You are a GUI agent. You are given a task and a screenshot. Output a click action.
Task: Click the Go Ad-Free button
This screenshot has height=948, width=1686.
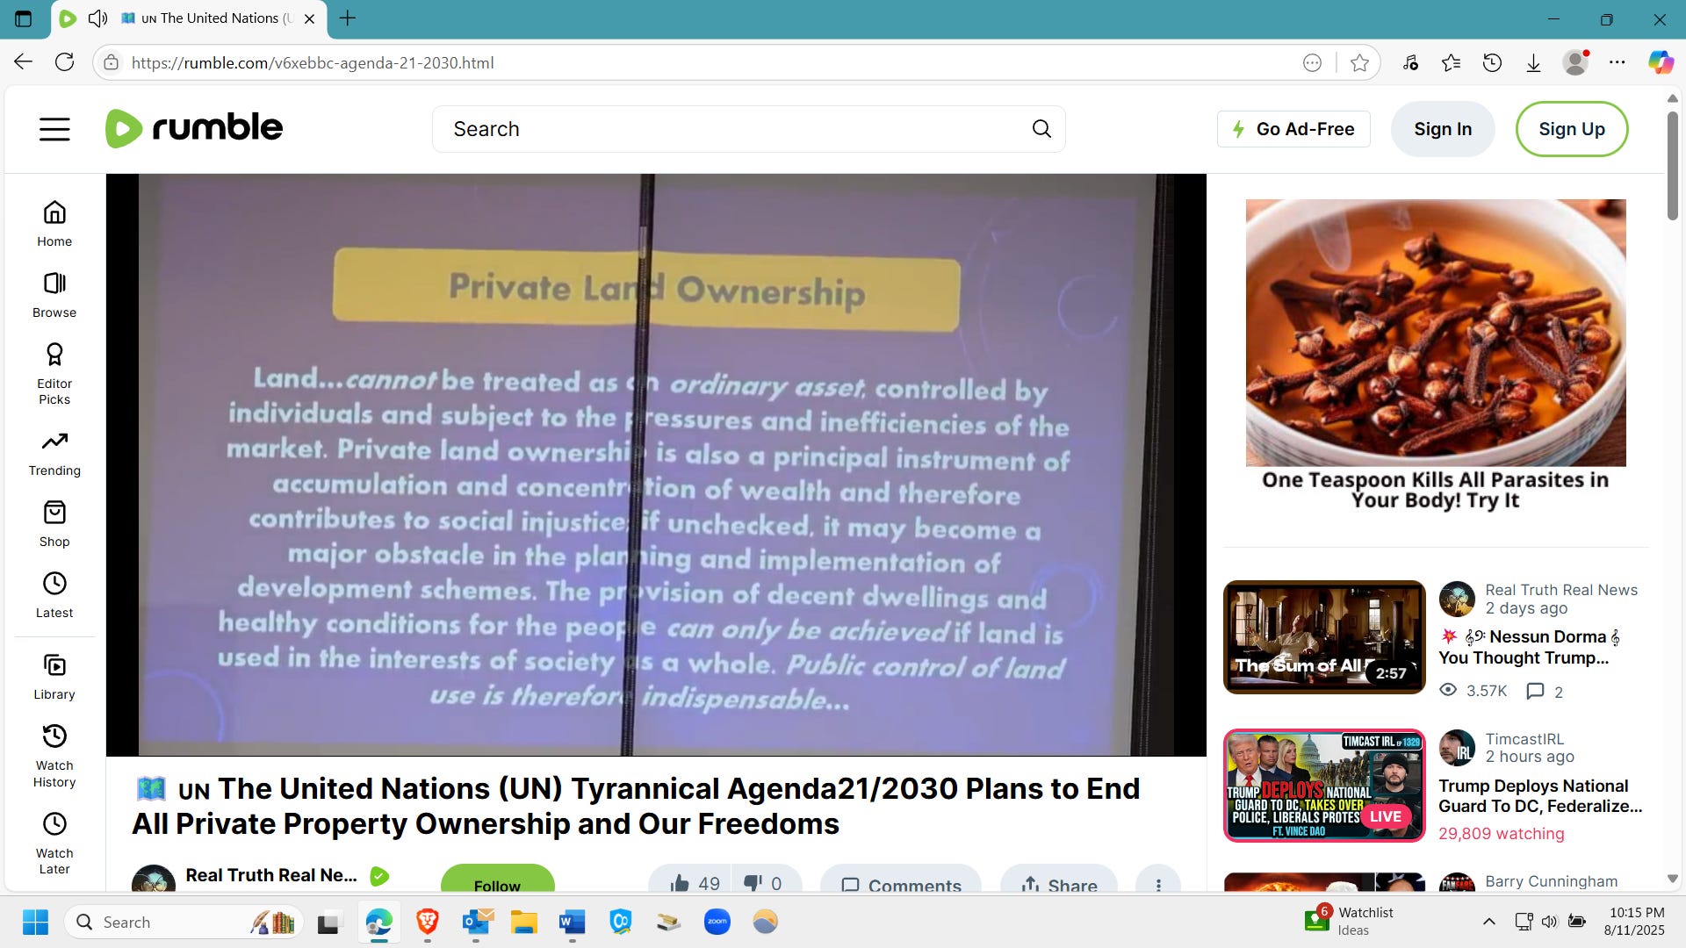point(1293,129)
